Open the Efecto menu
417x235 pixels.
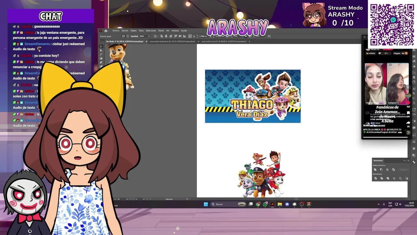pos(161,31)
